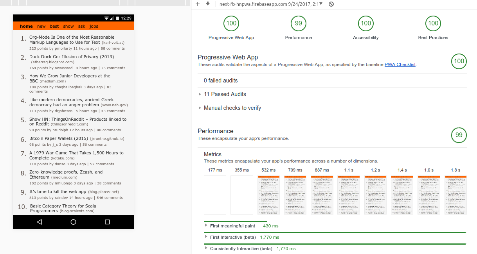Image resolution: width=477 pixels, height=254 pixels.
Task: Click the plus icon in the Lighthouse toolbar
Action: 198,4
